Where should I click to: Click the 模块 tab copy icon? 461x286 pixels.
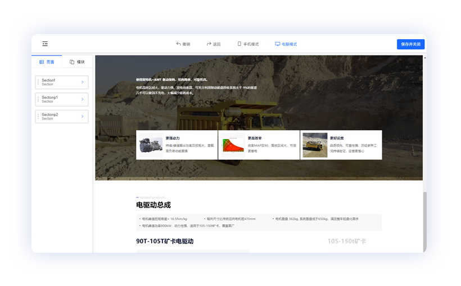72,62
